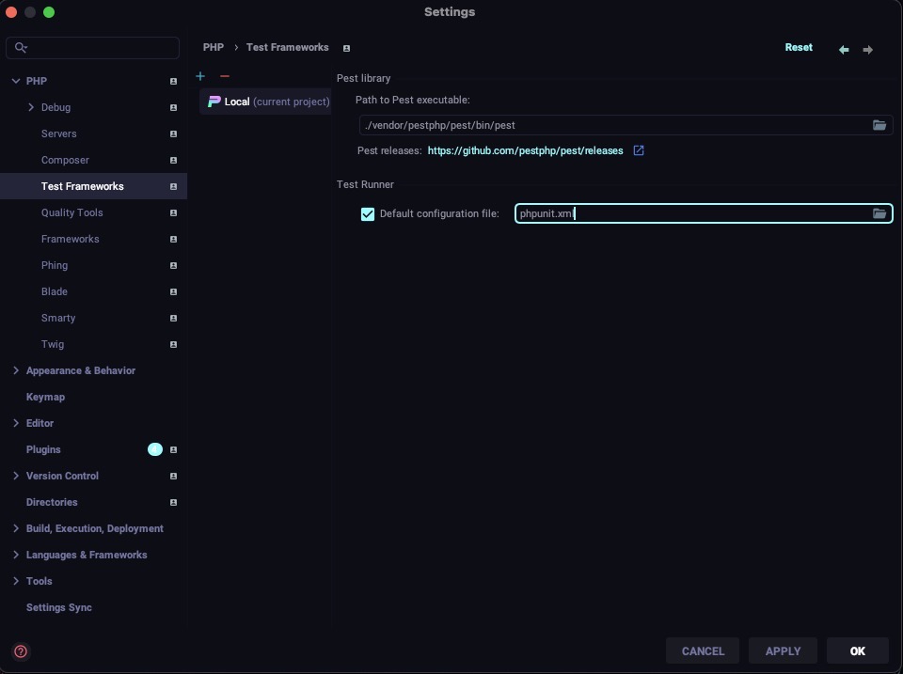Click the project-level icon beside breadcrumb

point(347,48)
